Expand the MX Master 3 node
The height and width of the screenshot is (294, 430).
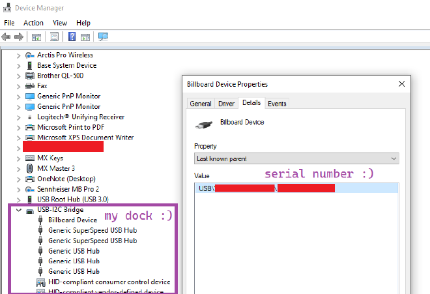pos(18,169)
